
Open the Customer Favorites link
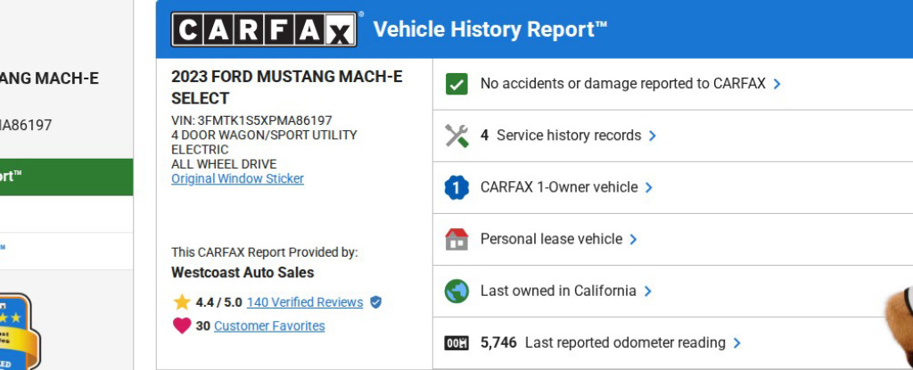tap(269, 325)
